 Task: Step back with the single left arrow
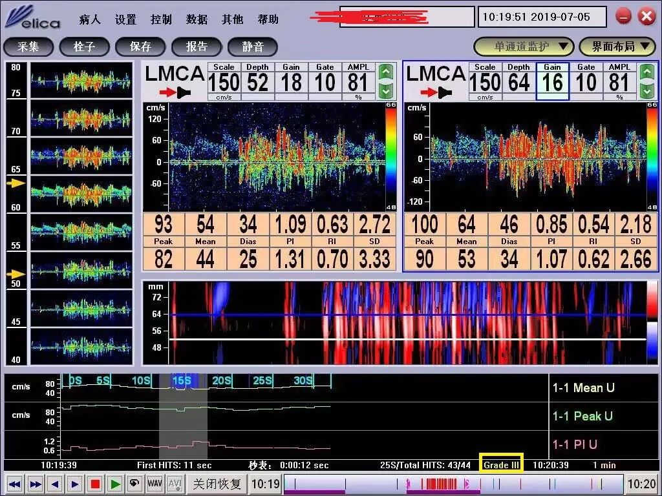(x=56, y=483)
